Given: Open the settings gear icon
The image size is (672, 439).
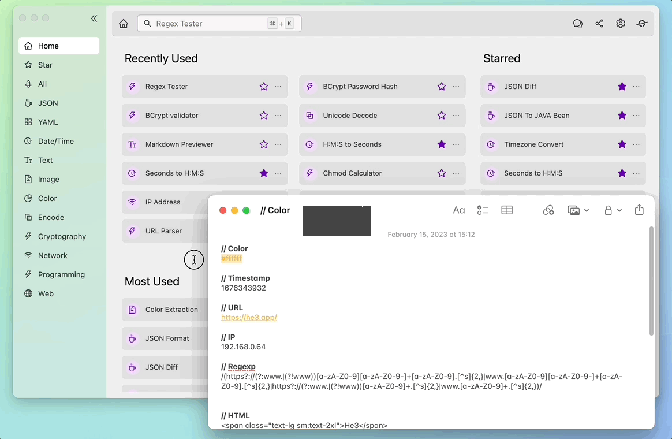Looking at the screenshot, I should pyautogui.click(x=621, y=24).
